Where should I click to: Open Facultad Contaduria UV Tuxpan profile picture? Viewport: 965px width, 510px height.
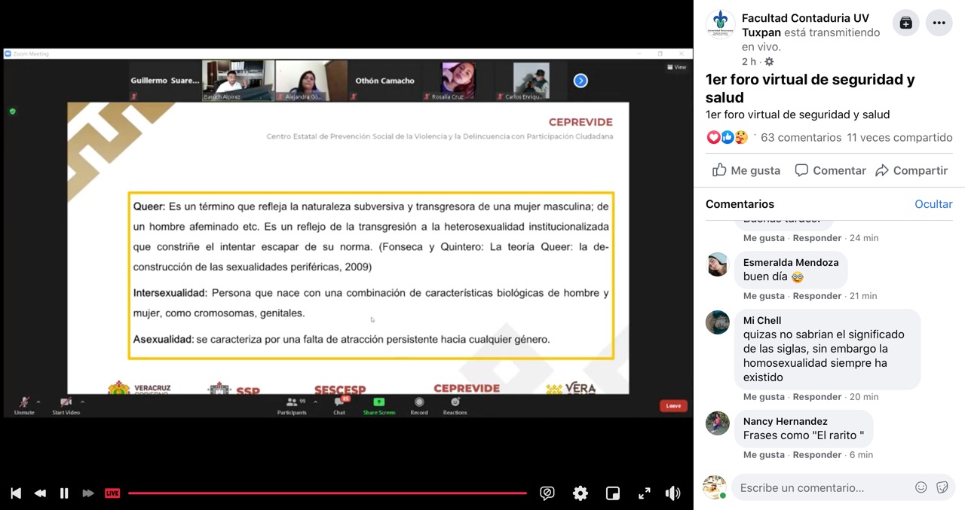pyautogui.click(x=720, y=24)
